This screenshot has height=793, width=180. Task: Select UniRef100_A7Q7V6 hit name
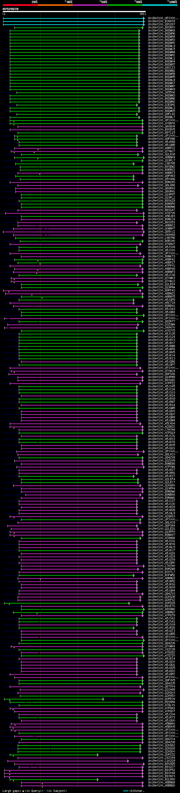tap(161, 213)
